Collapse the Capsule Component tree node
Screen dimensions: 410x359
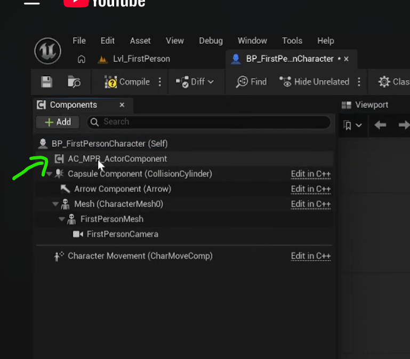click(x=49, y=174)
